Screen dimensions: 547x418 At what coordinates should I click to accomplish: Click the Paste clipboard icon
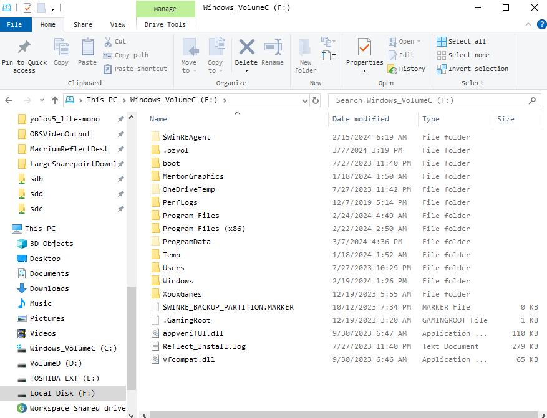87,47
